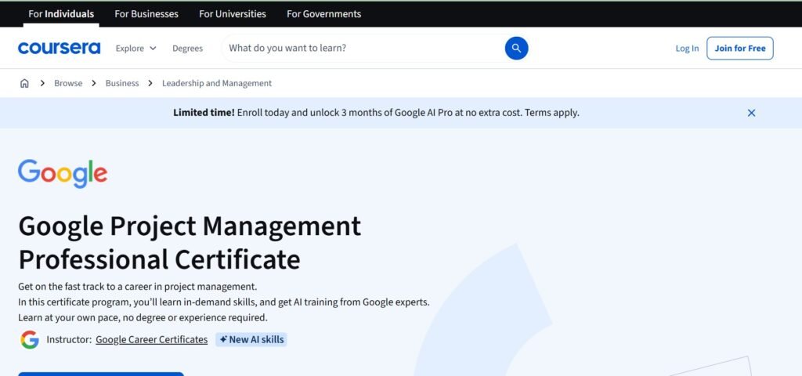Screen dimensions: 802x376
Task: Click the Join for Free button
Action: click(739, 48)
